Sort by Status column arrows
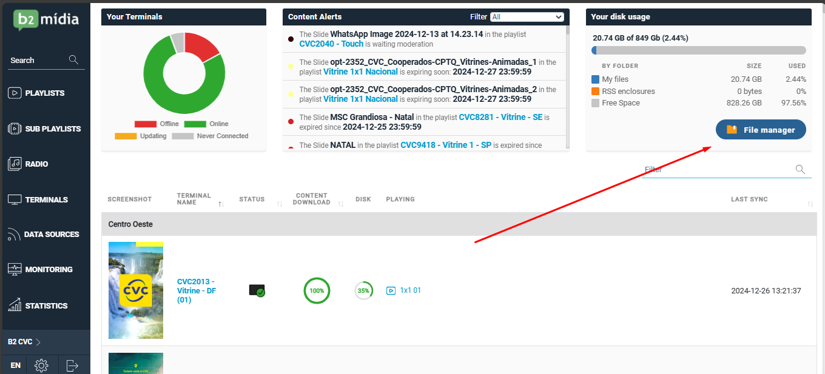This screenshot has width=825, height=374. (x=280, y=204)
